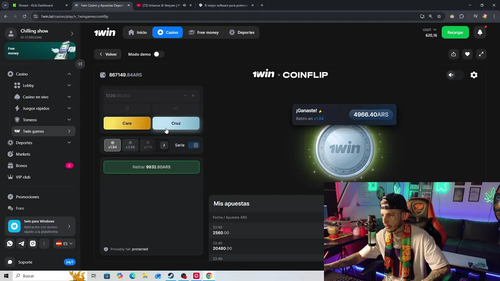Open ES language selector
This screenshot has width=500, height=281.
pyautogui.click(x=64, y=244)
